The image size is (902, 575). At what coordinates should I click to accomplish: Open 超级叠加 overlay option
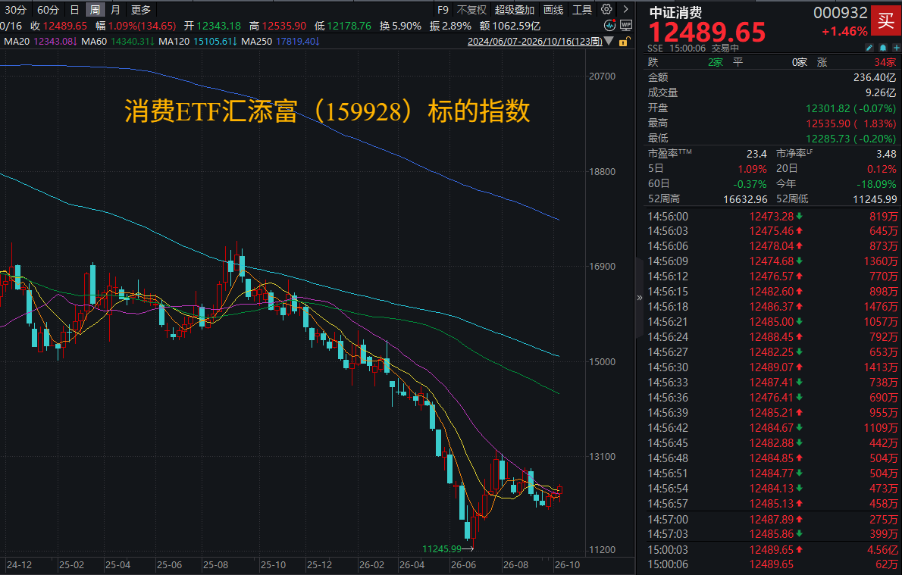[x=514, y=10]
